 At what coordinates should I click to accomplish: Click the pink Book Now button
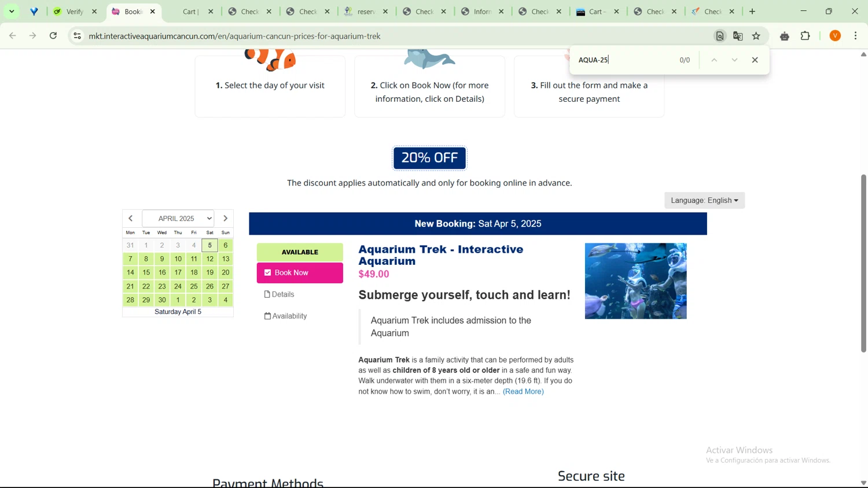300,273
